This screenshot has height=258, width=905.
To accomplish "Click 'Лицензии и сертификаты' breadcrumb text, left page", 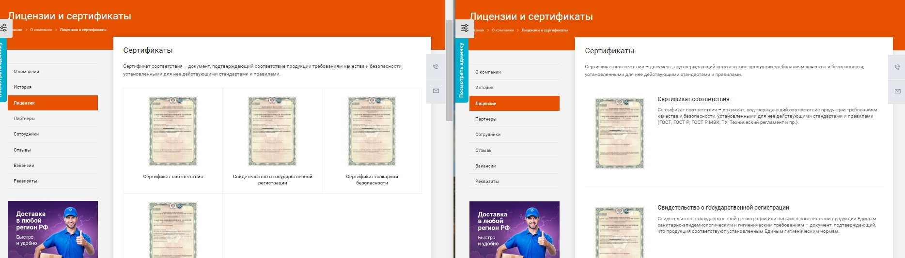I will (x=83, y=30).
